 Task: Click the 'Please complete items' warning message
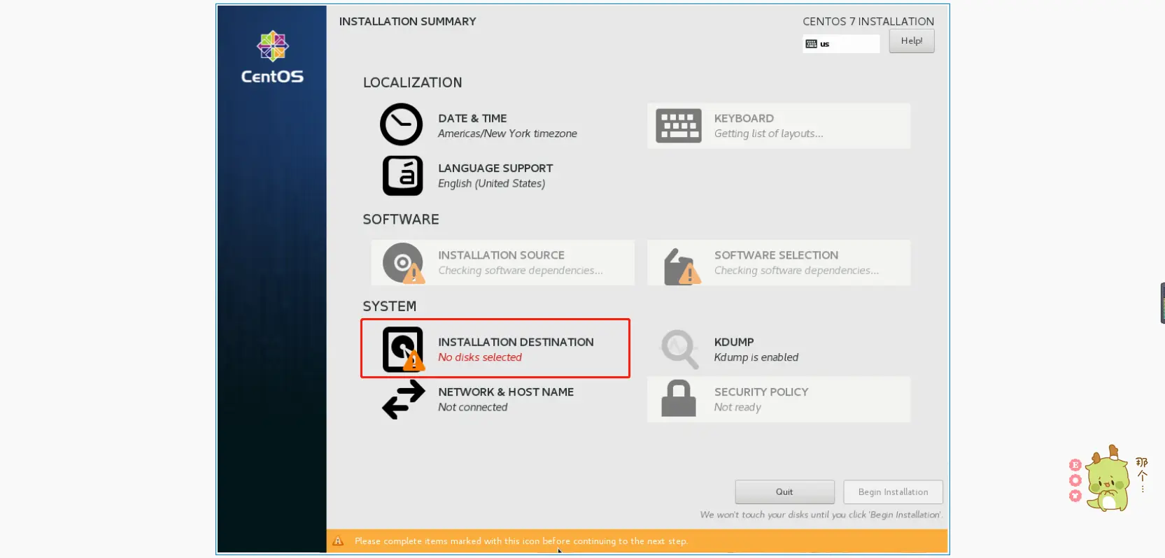(521, 541)
